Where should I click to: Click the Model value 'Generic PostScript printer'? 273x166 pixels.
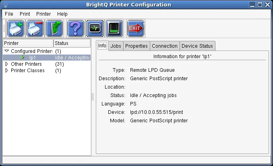coord(159,121)
